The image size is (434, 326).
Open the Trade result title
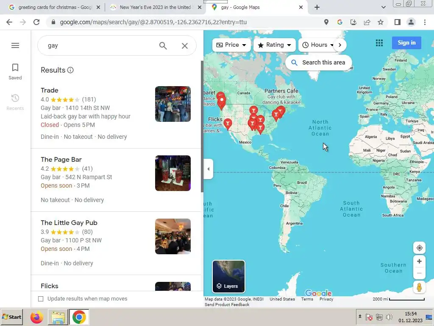tap(49, 90)
